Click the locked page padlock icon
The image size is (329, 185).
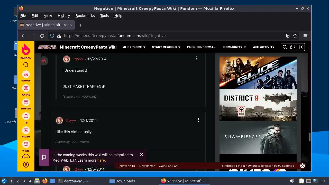[44, 61]
